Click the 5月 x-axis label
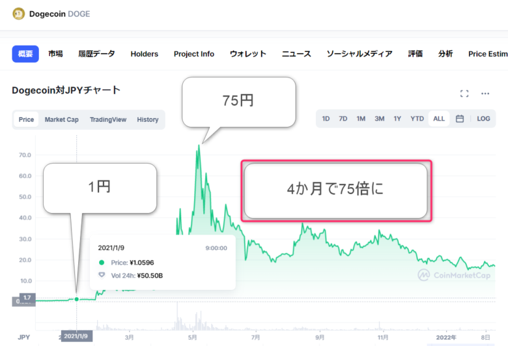The height and width of the screenshot is (346, 508). pos(192,338)
